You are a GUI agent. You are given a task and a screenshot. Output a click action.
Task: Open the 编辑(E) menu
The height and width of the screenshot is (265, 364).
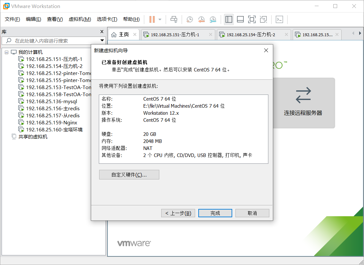[34, 19]
